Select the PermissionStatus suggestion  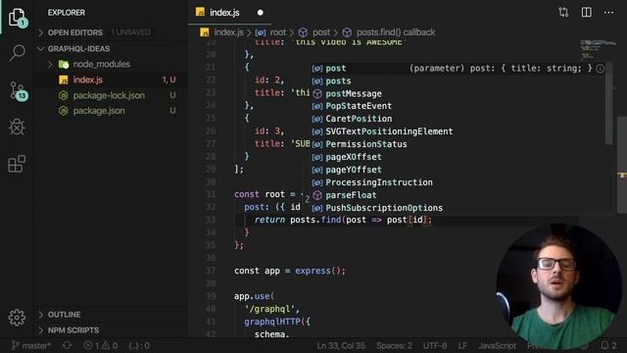(458, 144)
